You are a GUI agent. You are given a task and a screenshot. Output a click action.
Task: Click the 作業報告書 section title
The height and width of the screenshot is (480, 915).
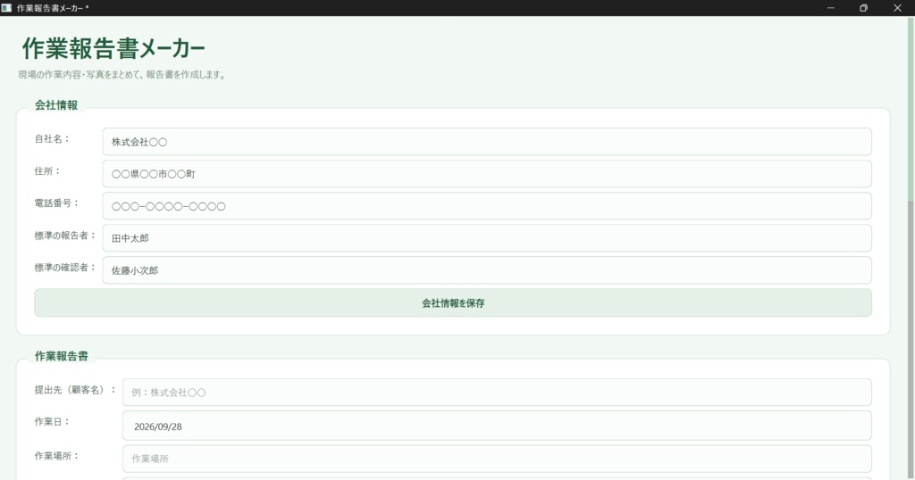[x=62, y=356]
